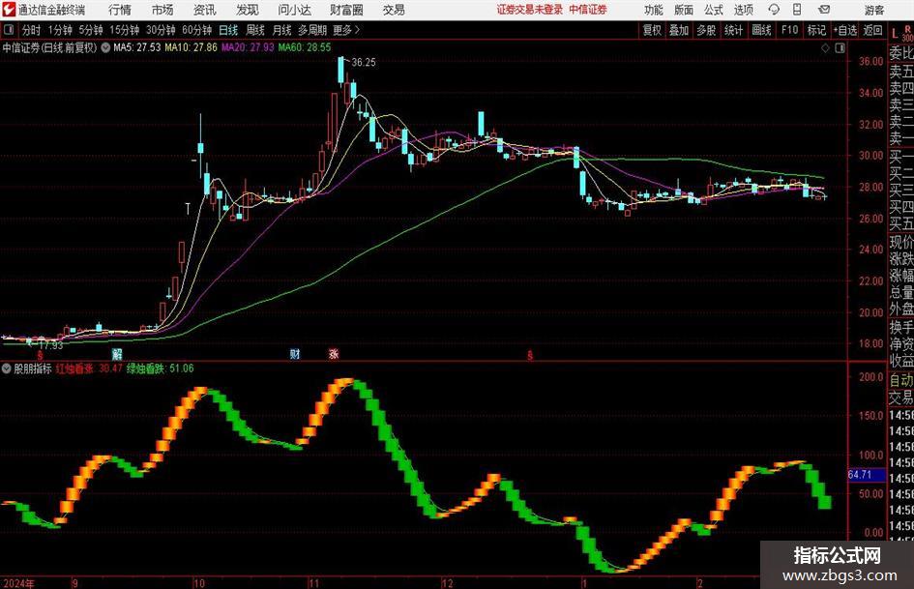
Task: Click the MA60: 28.55 label
Action: coord(305,47)
